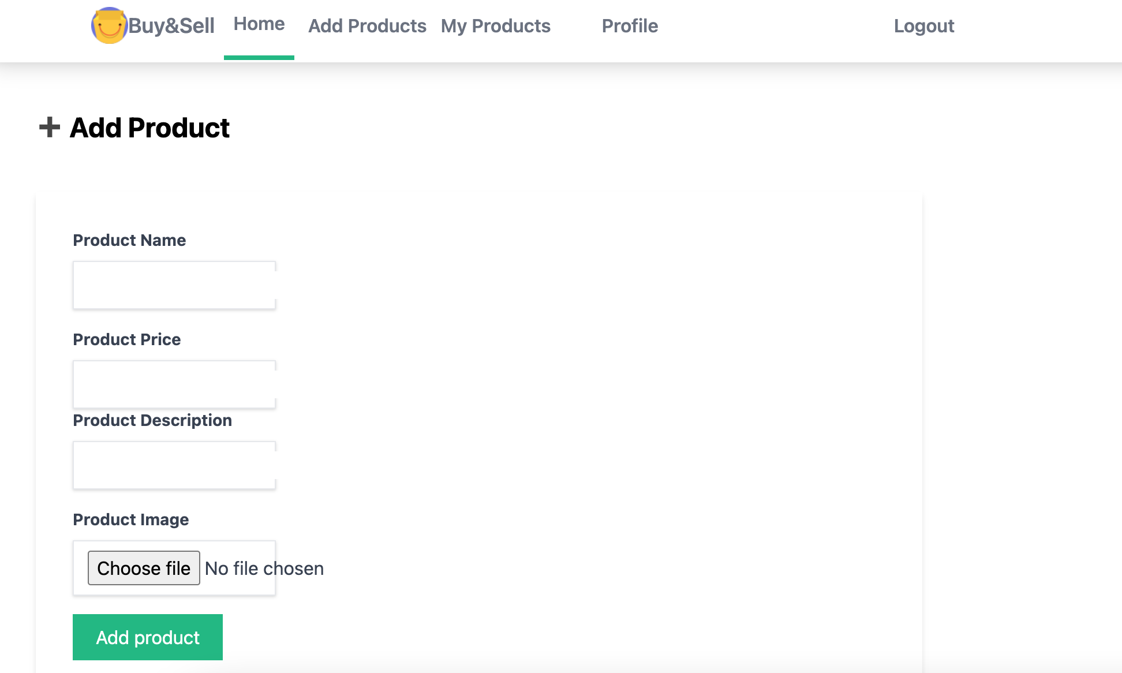Select the Add Product page heading
This screenshot has width=1122, height=673.
(x=149, y=128)
